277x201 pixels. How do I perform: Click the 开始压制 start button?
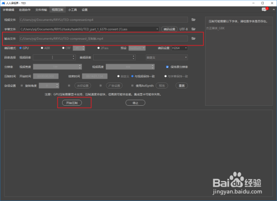tap(72, 103)
